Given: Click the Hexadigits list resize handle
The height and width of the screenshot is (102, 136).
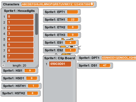Looking at the screenshot, I should pos(37,66).
